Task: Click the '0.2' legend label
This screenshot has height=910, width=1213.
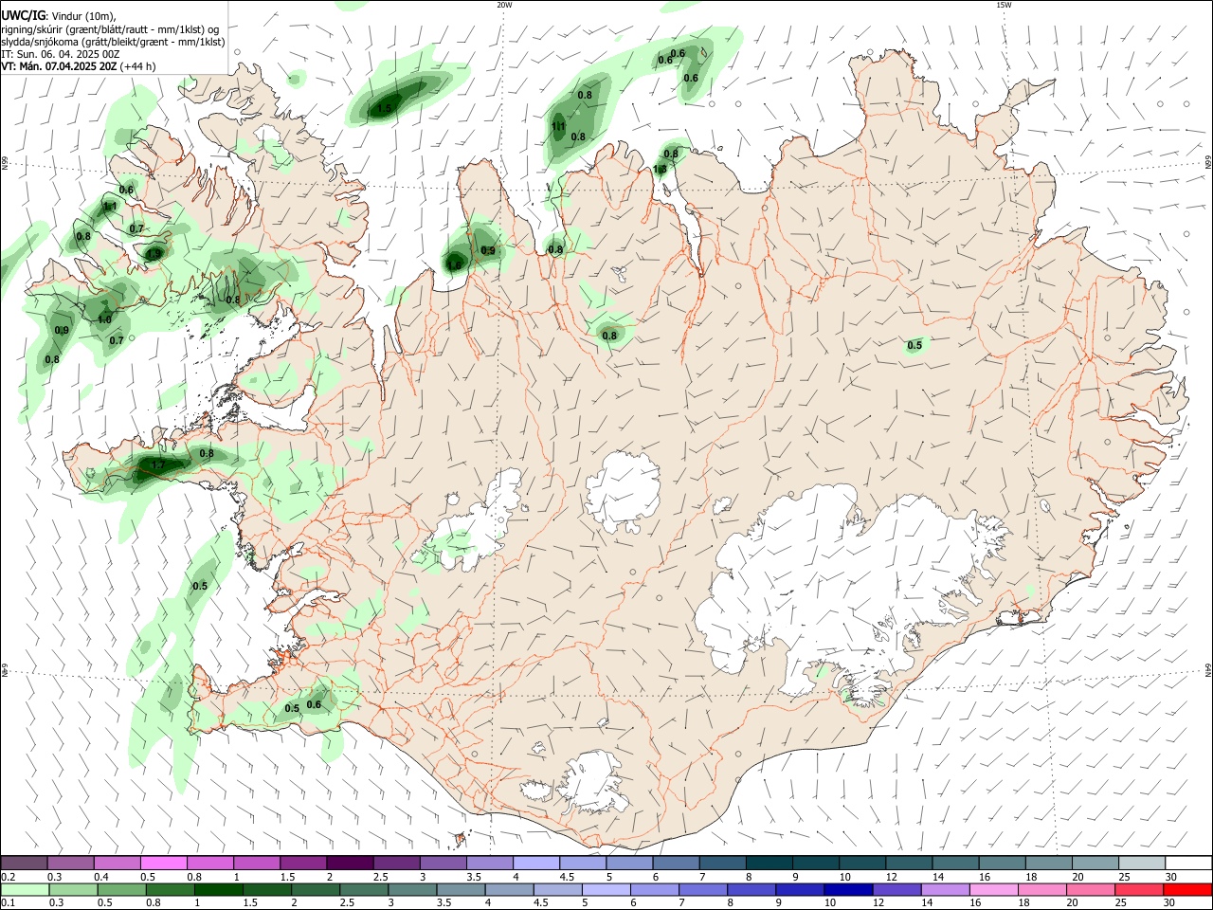Action: [x=8, y=877]
